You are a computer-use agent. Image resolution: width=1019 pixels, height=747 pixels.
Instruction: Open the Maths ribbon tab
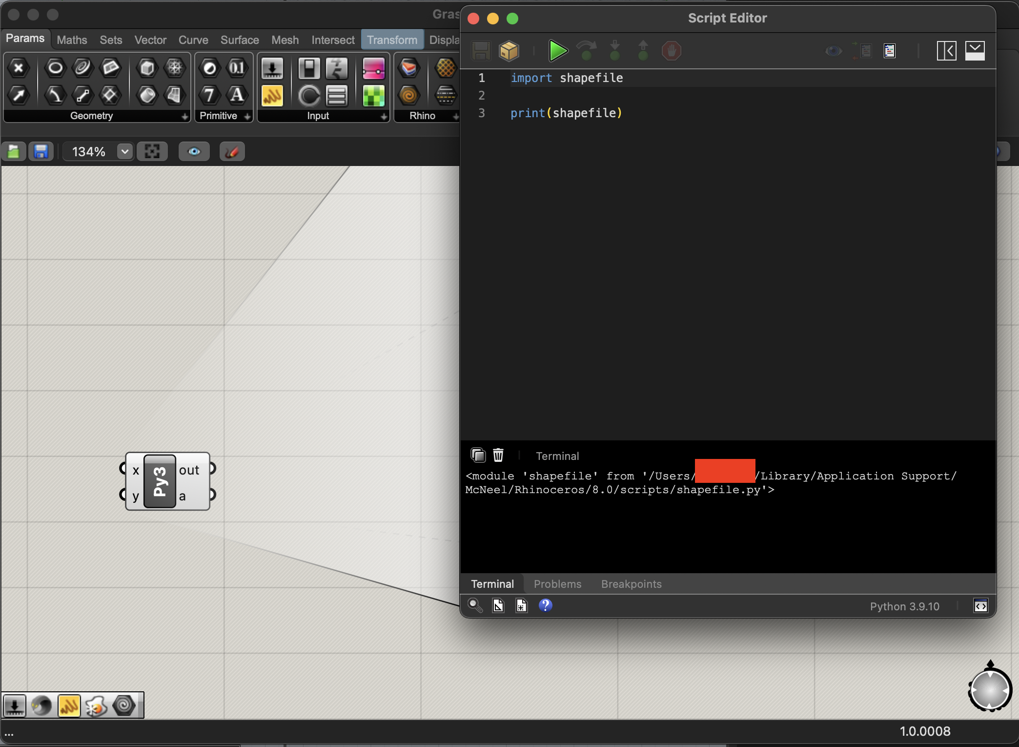(x=72, y=40)
